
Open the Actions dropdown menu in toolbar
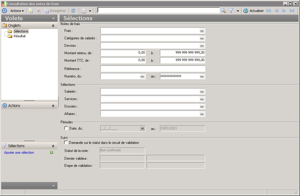(17, 11)
